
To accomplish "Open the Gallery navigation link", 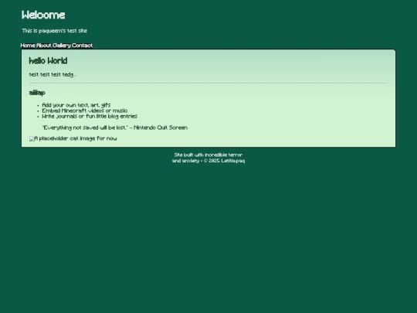I will (x=62, y=46).
